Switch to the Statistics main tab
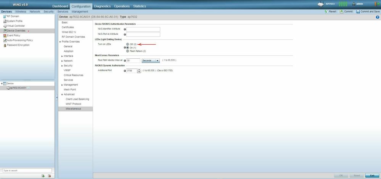Screen dimensions: 381x179 (x=140, y=6)
